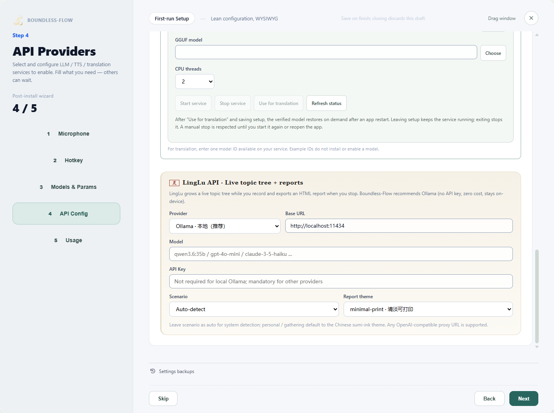Focus the GGUF model input field
This screenshot has width=554, height=413.
tap(326, 52)
